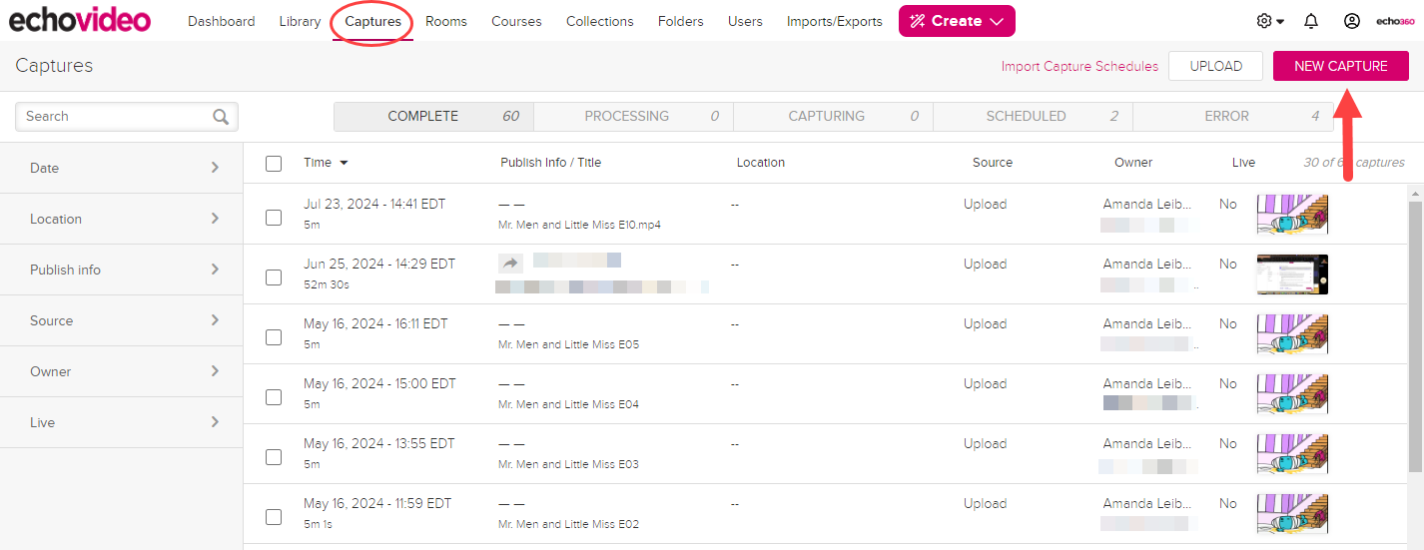Open the Create dropdown button
The width and height of the screenshot is (1424, 550).
[957, 21]
